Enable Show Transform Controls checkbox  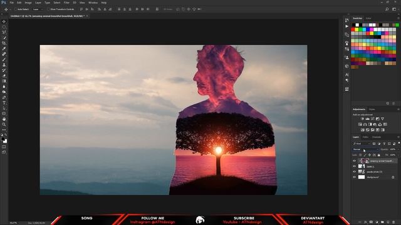(x=48, y=9)
